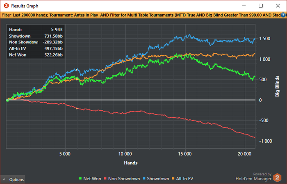Viewport: 287px width, 184px height.
Task: Click the Hand: 5 943 tooltip row
Action: 36,30
